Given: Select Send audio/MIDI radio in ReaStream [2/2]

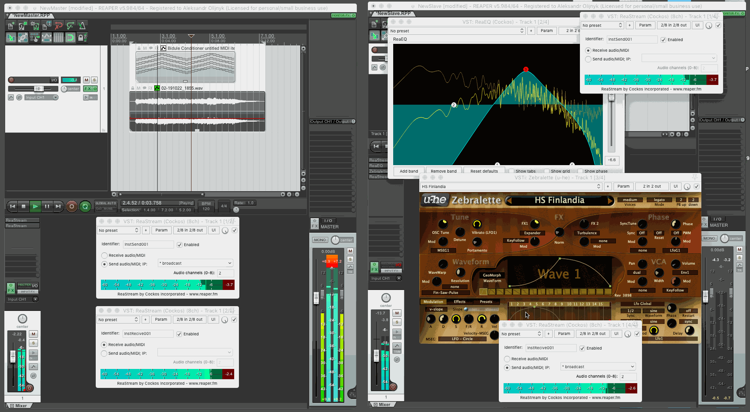Looking at the screenshot, I should (104, 354).
